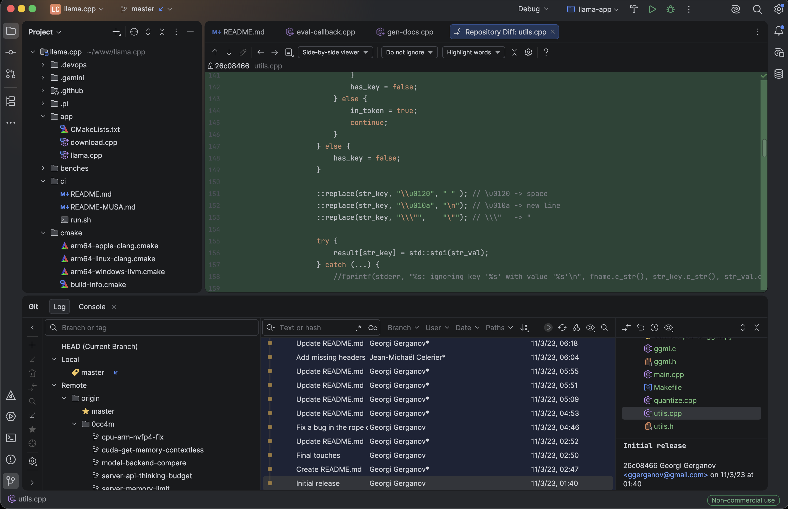Select the Log tab in Git panel
788x509 pixels.
[60, 306]
